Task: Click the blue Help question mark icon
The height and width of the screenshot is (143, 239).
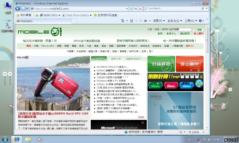Action: click(200, 21)
